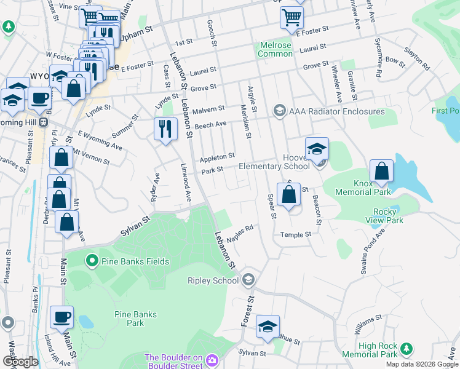Select the Swains Pond Ave label

pyautogui.click(x=372, y=252)
